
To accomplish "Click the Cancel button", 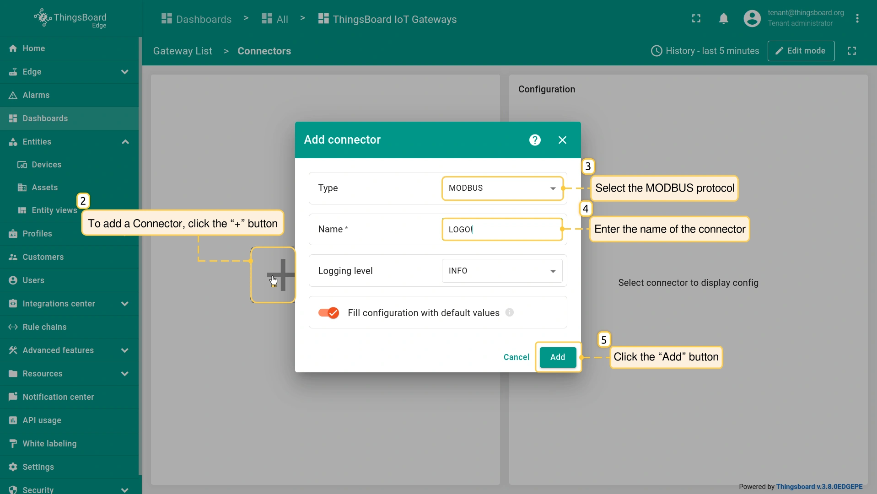I will tap(516, 357).
